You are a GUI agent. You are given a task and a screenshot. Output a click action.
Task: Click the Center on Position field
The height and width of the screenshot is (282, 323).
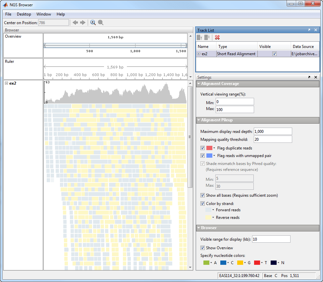[54, 22]
